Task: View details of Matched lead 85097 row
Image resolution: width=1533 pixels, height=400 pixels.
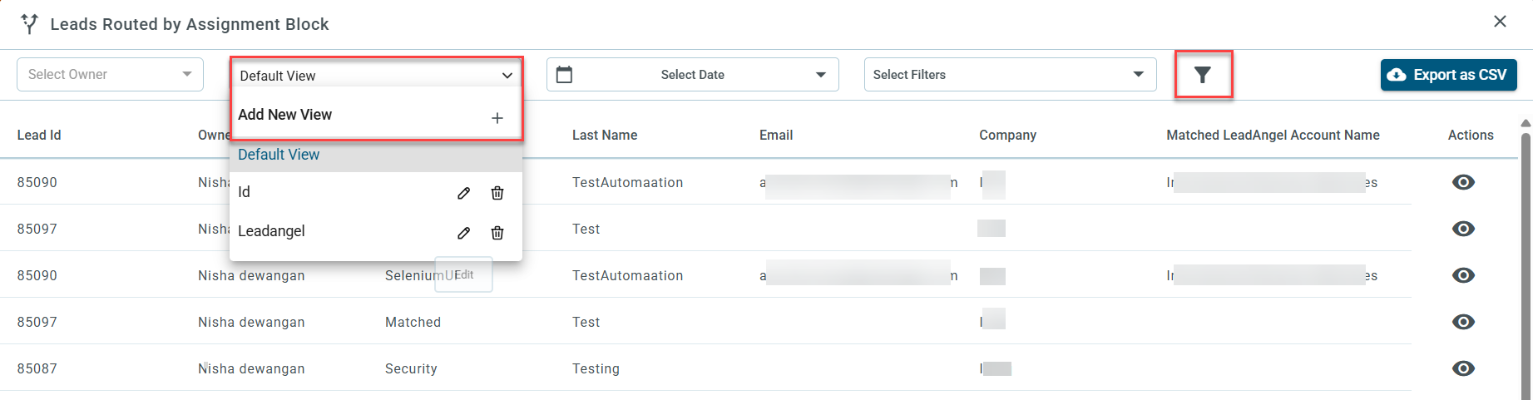Action: click(x=1463, y=322)
